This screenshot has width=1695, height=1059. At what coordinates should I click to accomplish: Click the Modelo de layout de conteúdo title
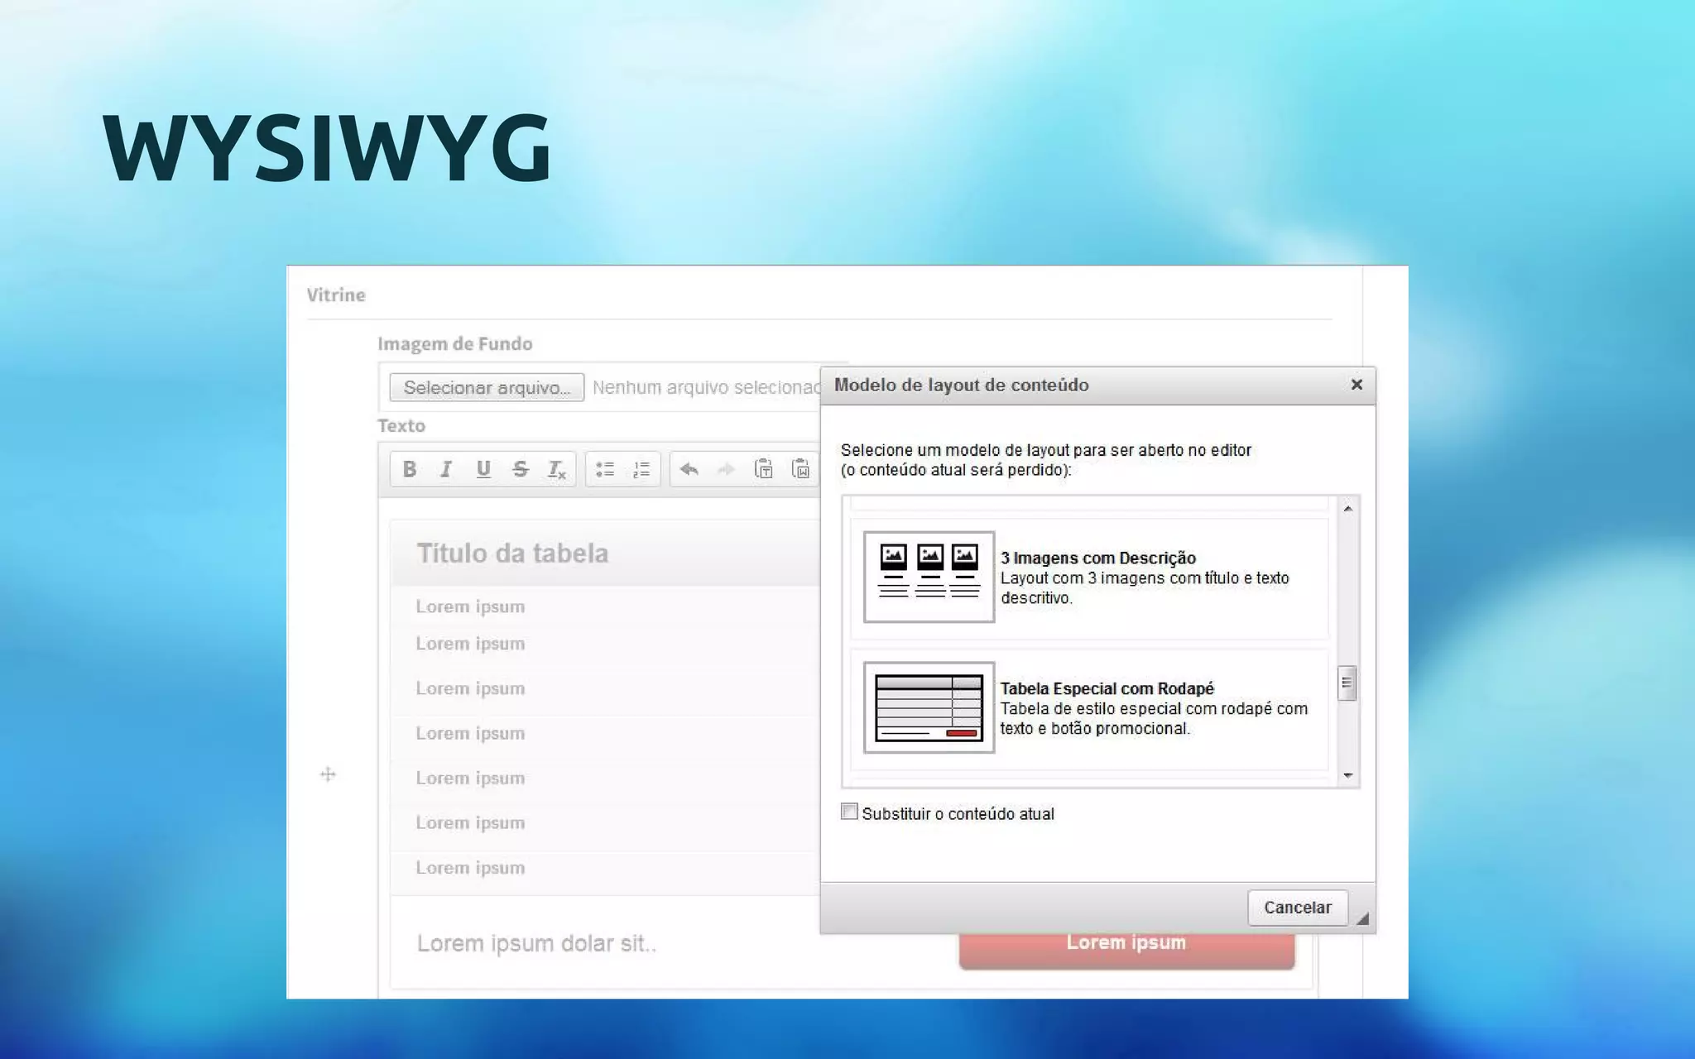(962, 385)
